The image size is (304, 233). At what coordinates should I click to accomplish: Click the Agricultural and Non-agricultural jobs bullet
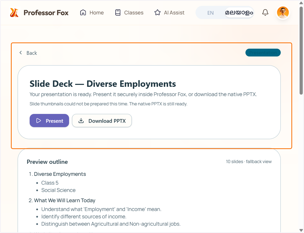point(111,224)
